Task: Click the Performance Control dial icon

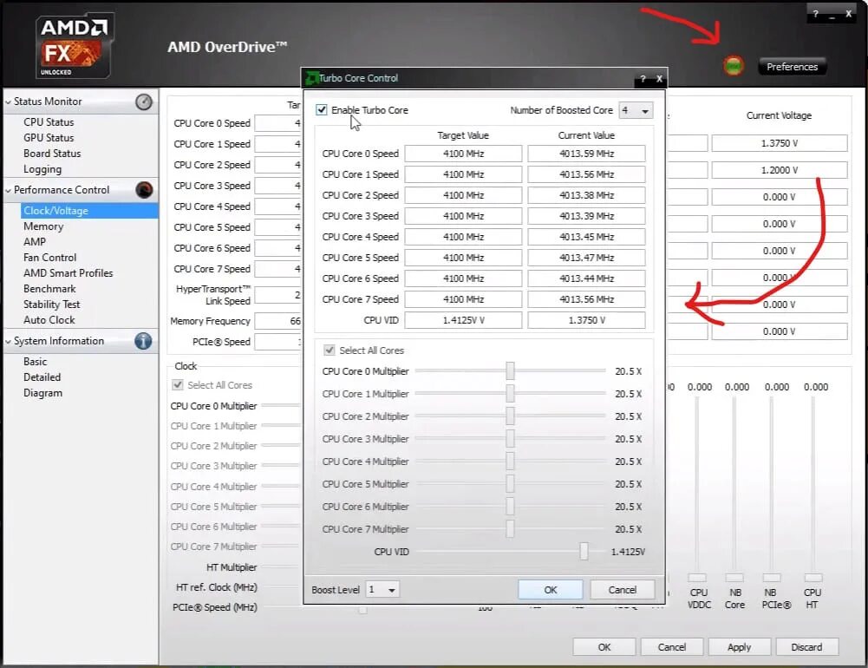Action: pyautogui.click(x=144, y=190)
